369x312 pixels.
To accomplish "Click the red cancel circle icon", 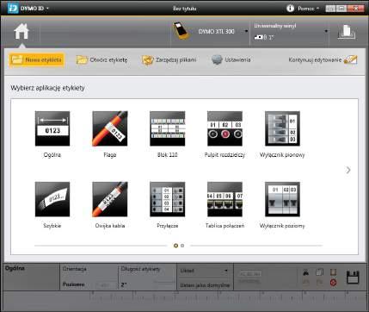I will [333, 283].
